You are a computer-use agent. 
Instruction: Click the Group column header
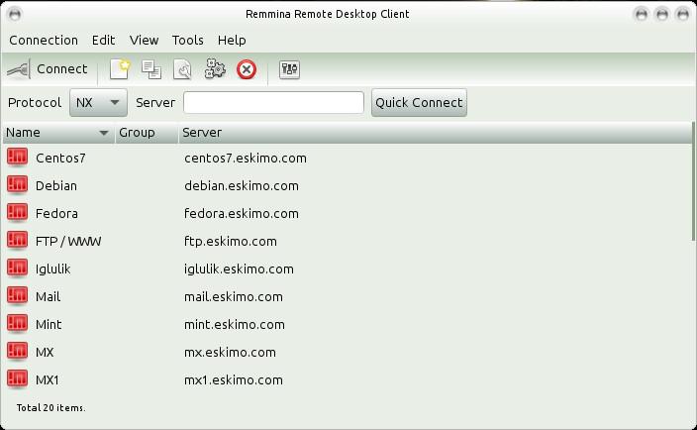[147, 132]
